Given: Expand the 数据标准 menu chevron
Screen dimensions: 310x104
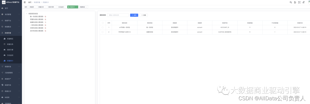Looking at the screenshot, I should click(19, 66).
